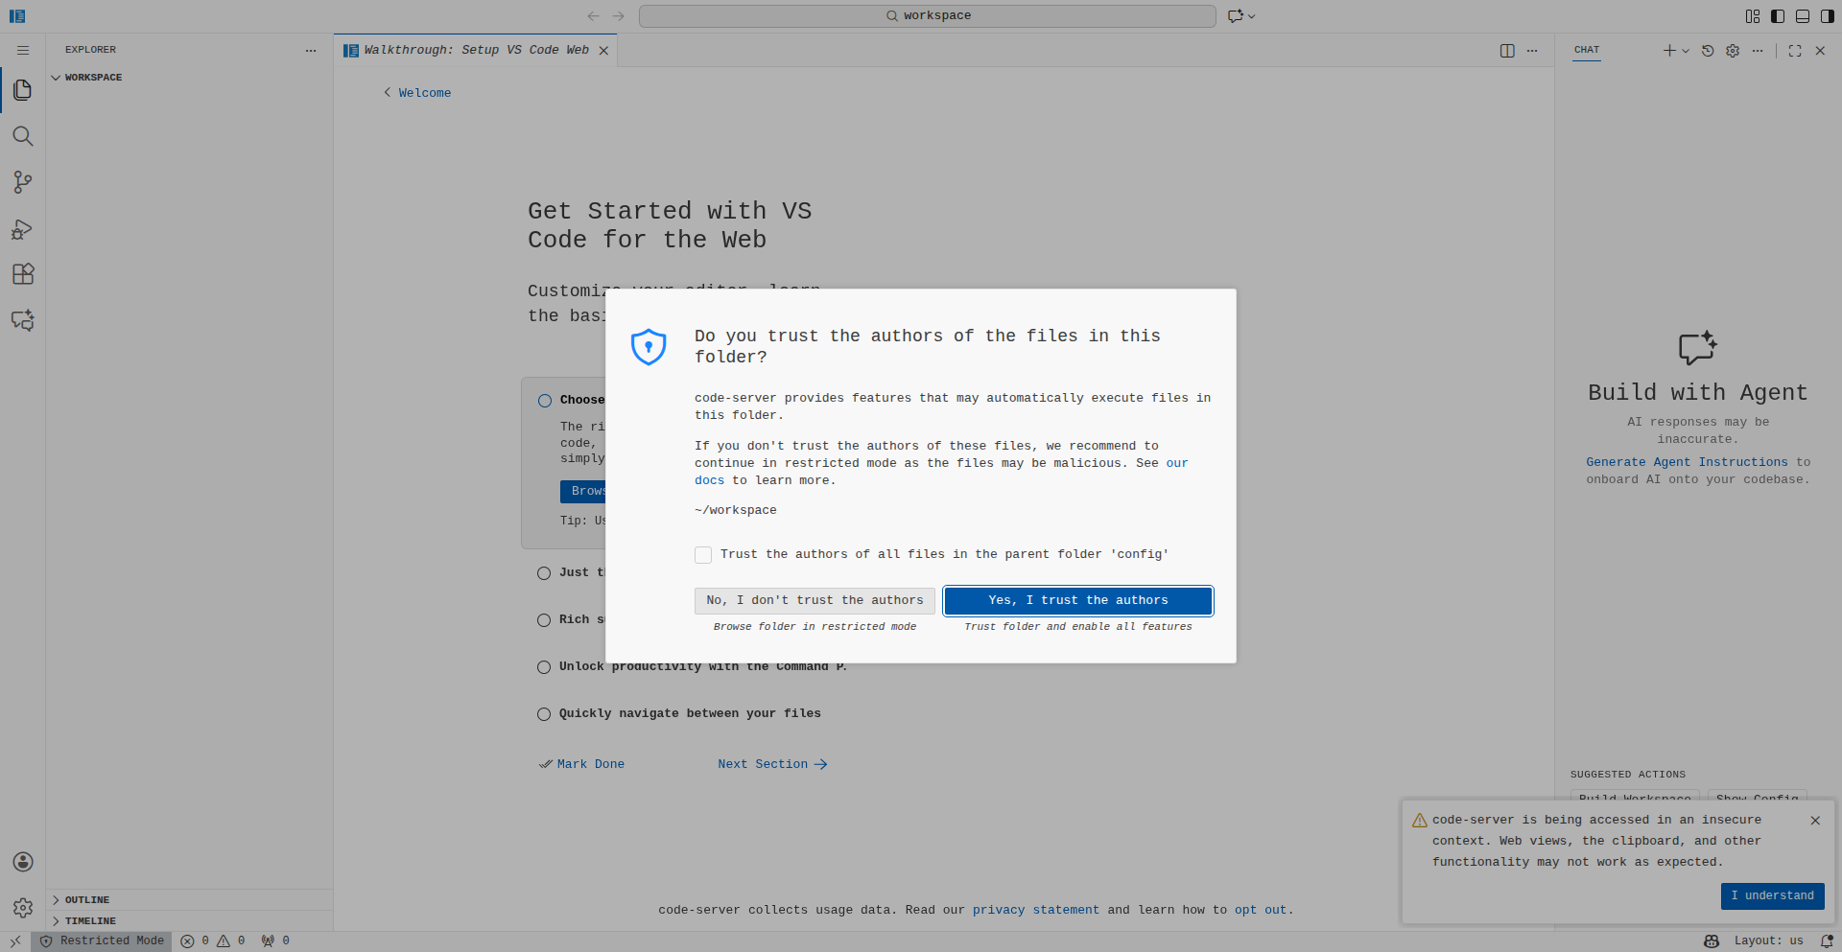Click 'Yes, I trust the authors' button
Viewport: 1842px width, 952px height.
coord(1078,600)
